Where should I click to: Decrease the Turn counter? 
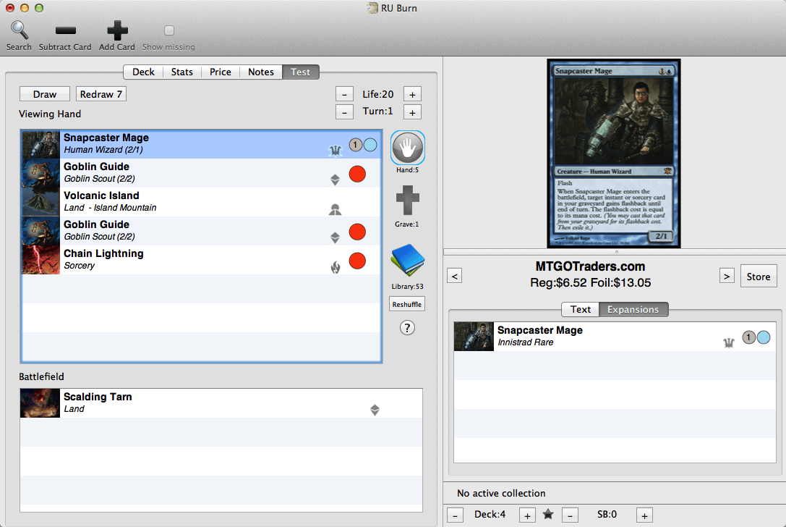(x=344, y=112)
